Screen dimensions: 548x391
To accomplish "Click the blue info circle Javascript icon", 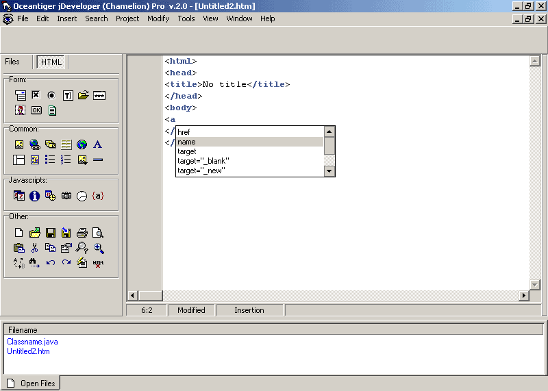I will click(35, 196).
